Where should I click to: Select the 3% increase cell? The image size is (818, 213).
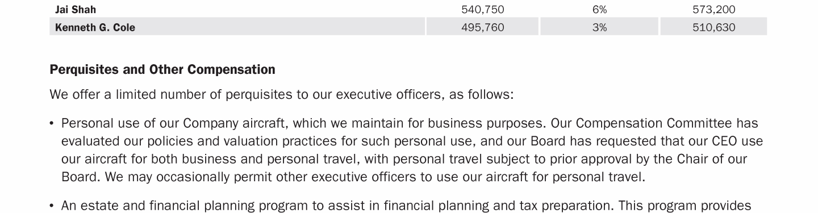[x=599, y=27]
